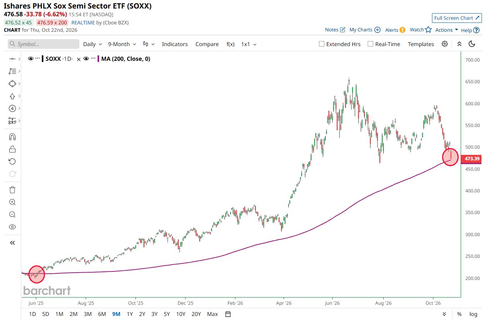Delete all drawings with trash icon

pos(12,190)
